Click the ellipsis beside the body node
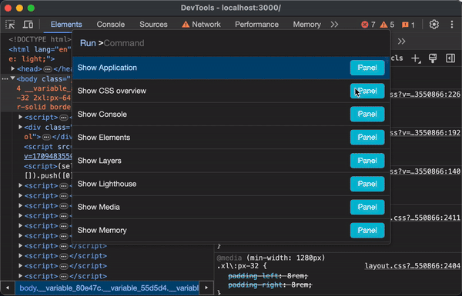 pyautogui.click(x=5, y=79)
